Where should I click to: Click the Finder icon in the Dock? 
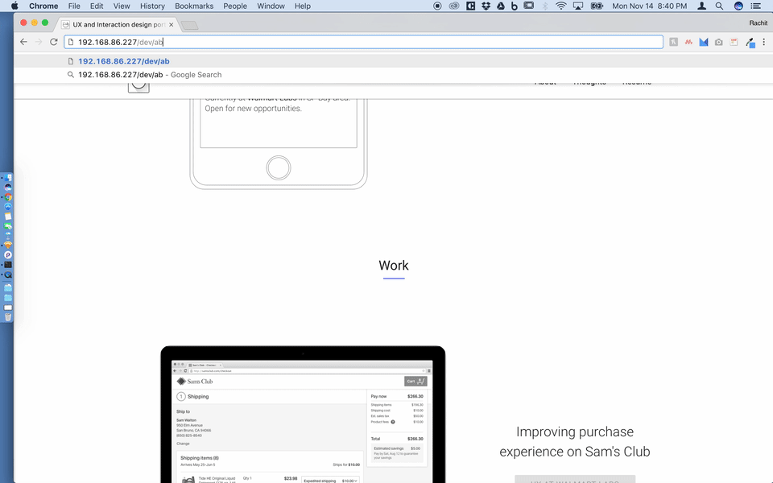click(x=8, y=177)
